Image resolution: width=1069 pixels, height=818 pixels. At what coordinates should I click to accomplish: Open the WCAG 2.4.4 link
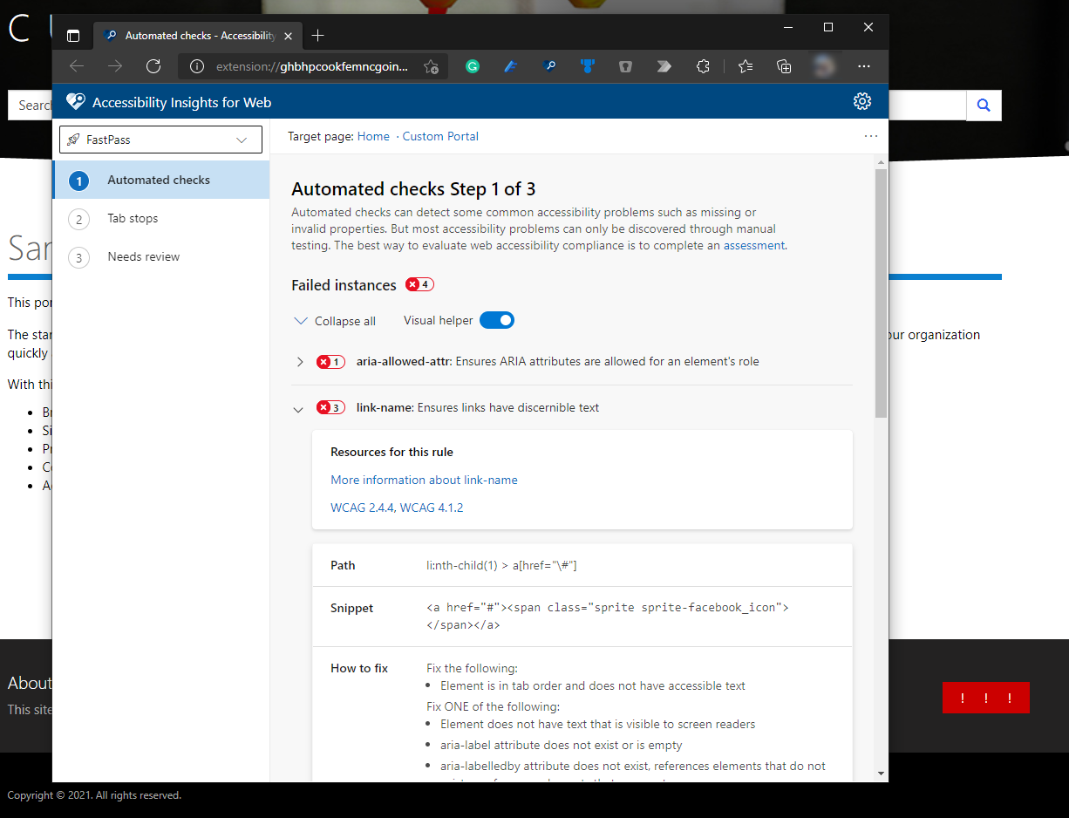(x=363, y=508)
